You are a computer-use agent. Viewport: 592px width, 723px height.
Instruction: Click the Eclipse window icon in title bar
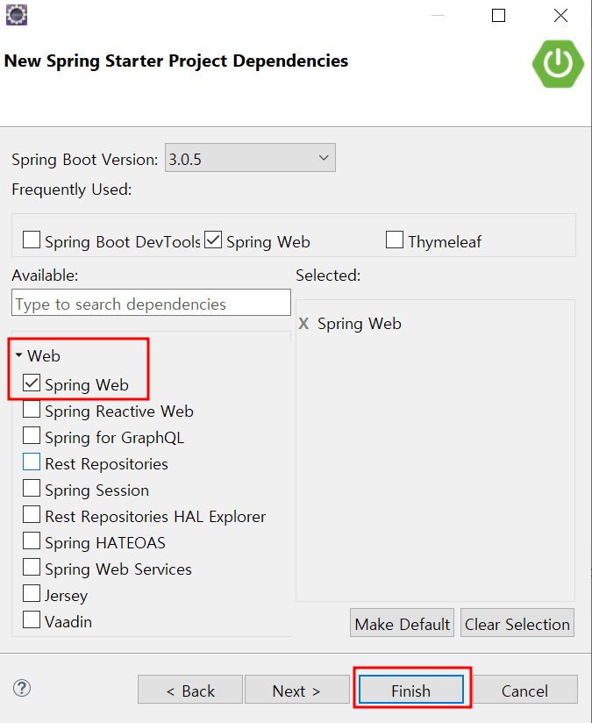point(16,15)
